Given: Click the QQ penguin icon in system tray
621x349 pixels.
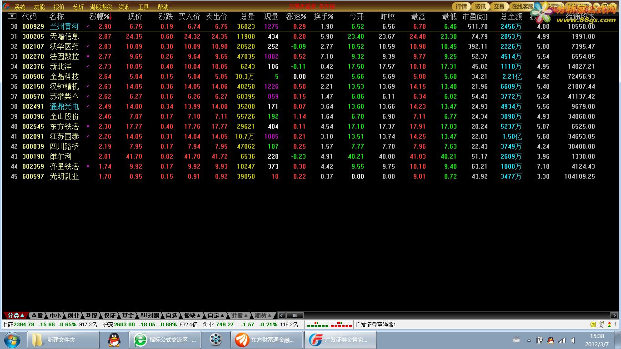Looking at the screenshot, I should (x=551, y=340).
